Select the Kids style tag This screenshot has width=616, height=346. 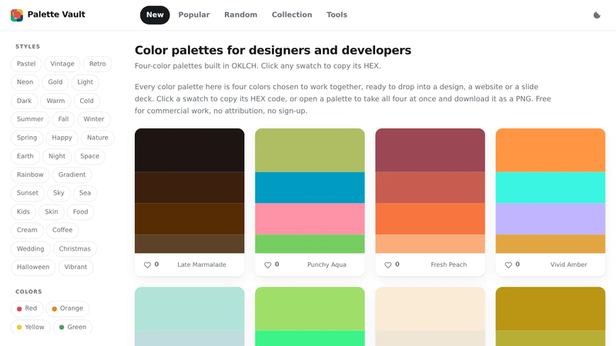[x=23, y=212]
